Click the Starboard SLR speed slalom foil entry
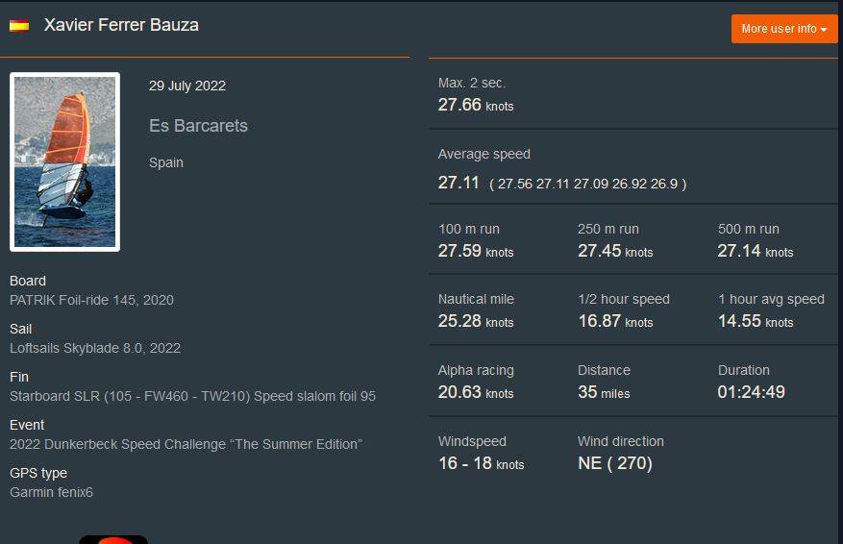The height and width of the screenshot is (544, 843). pyautogui.click(x=192, y=396)
